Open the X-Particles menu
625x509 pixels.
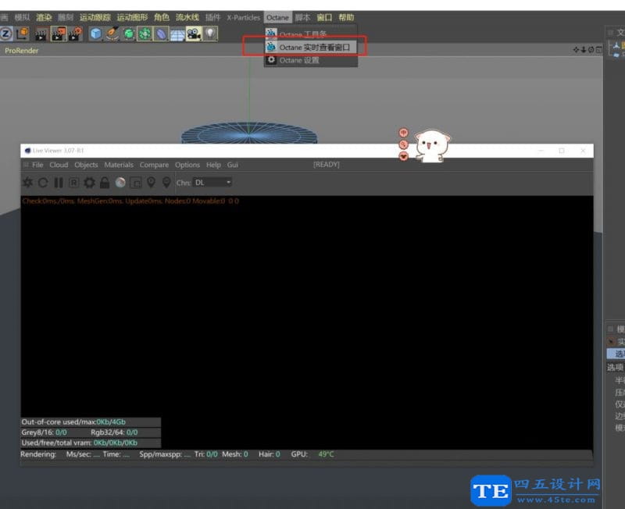245,16
